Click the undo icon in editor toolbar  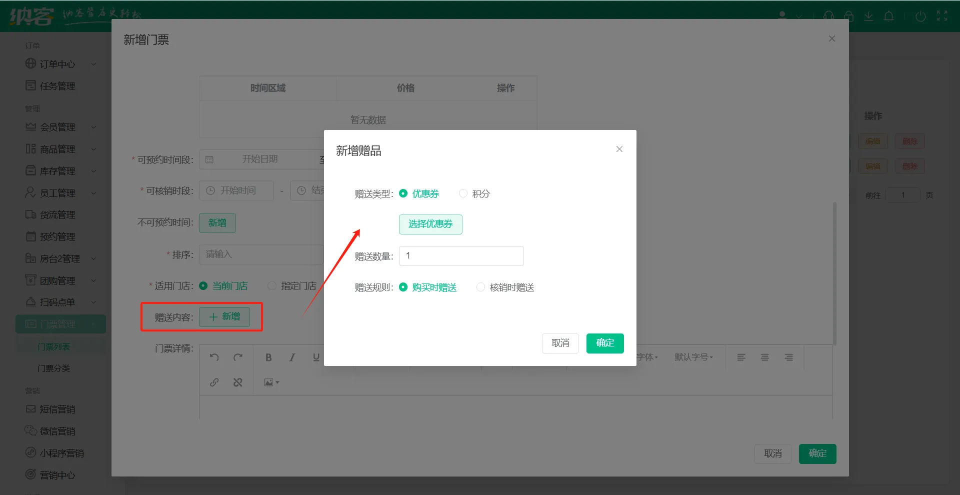214,357
